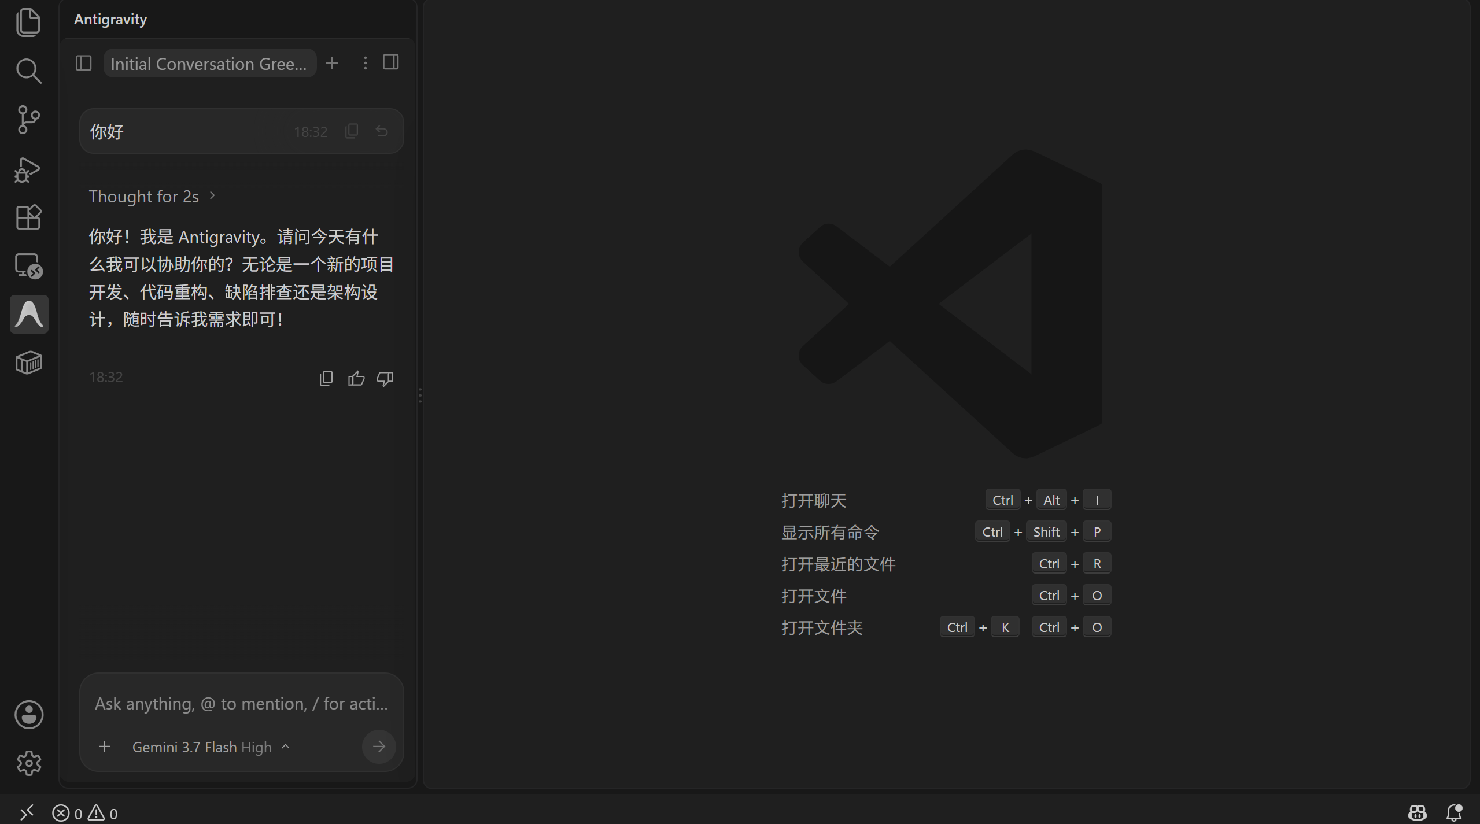Undo to the 你好 message
This screenshot has height=824, width=1480.
tap(382, 131)
